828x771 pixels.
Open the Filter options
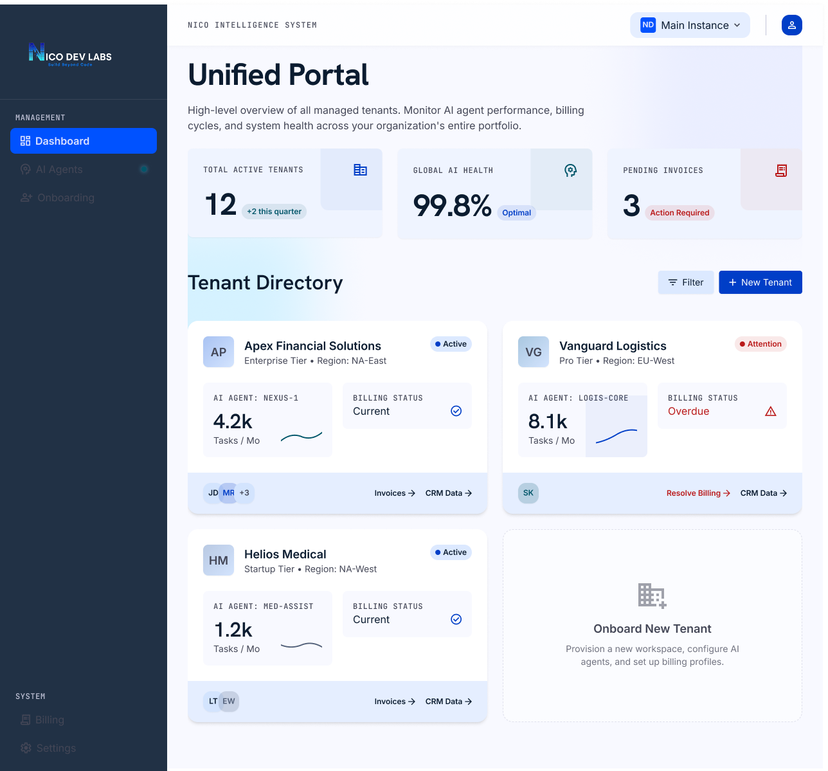686,282
